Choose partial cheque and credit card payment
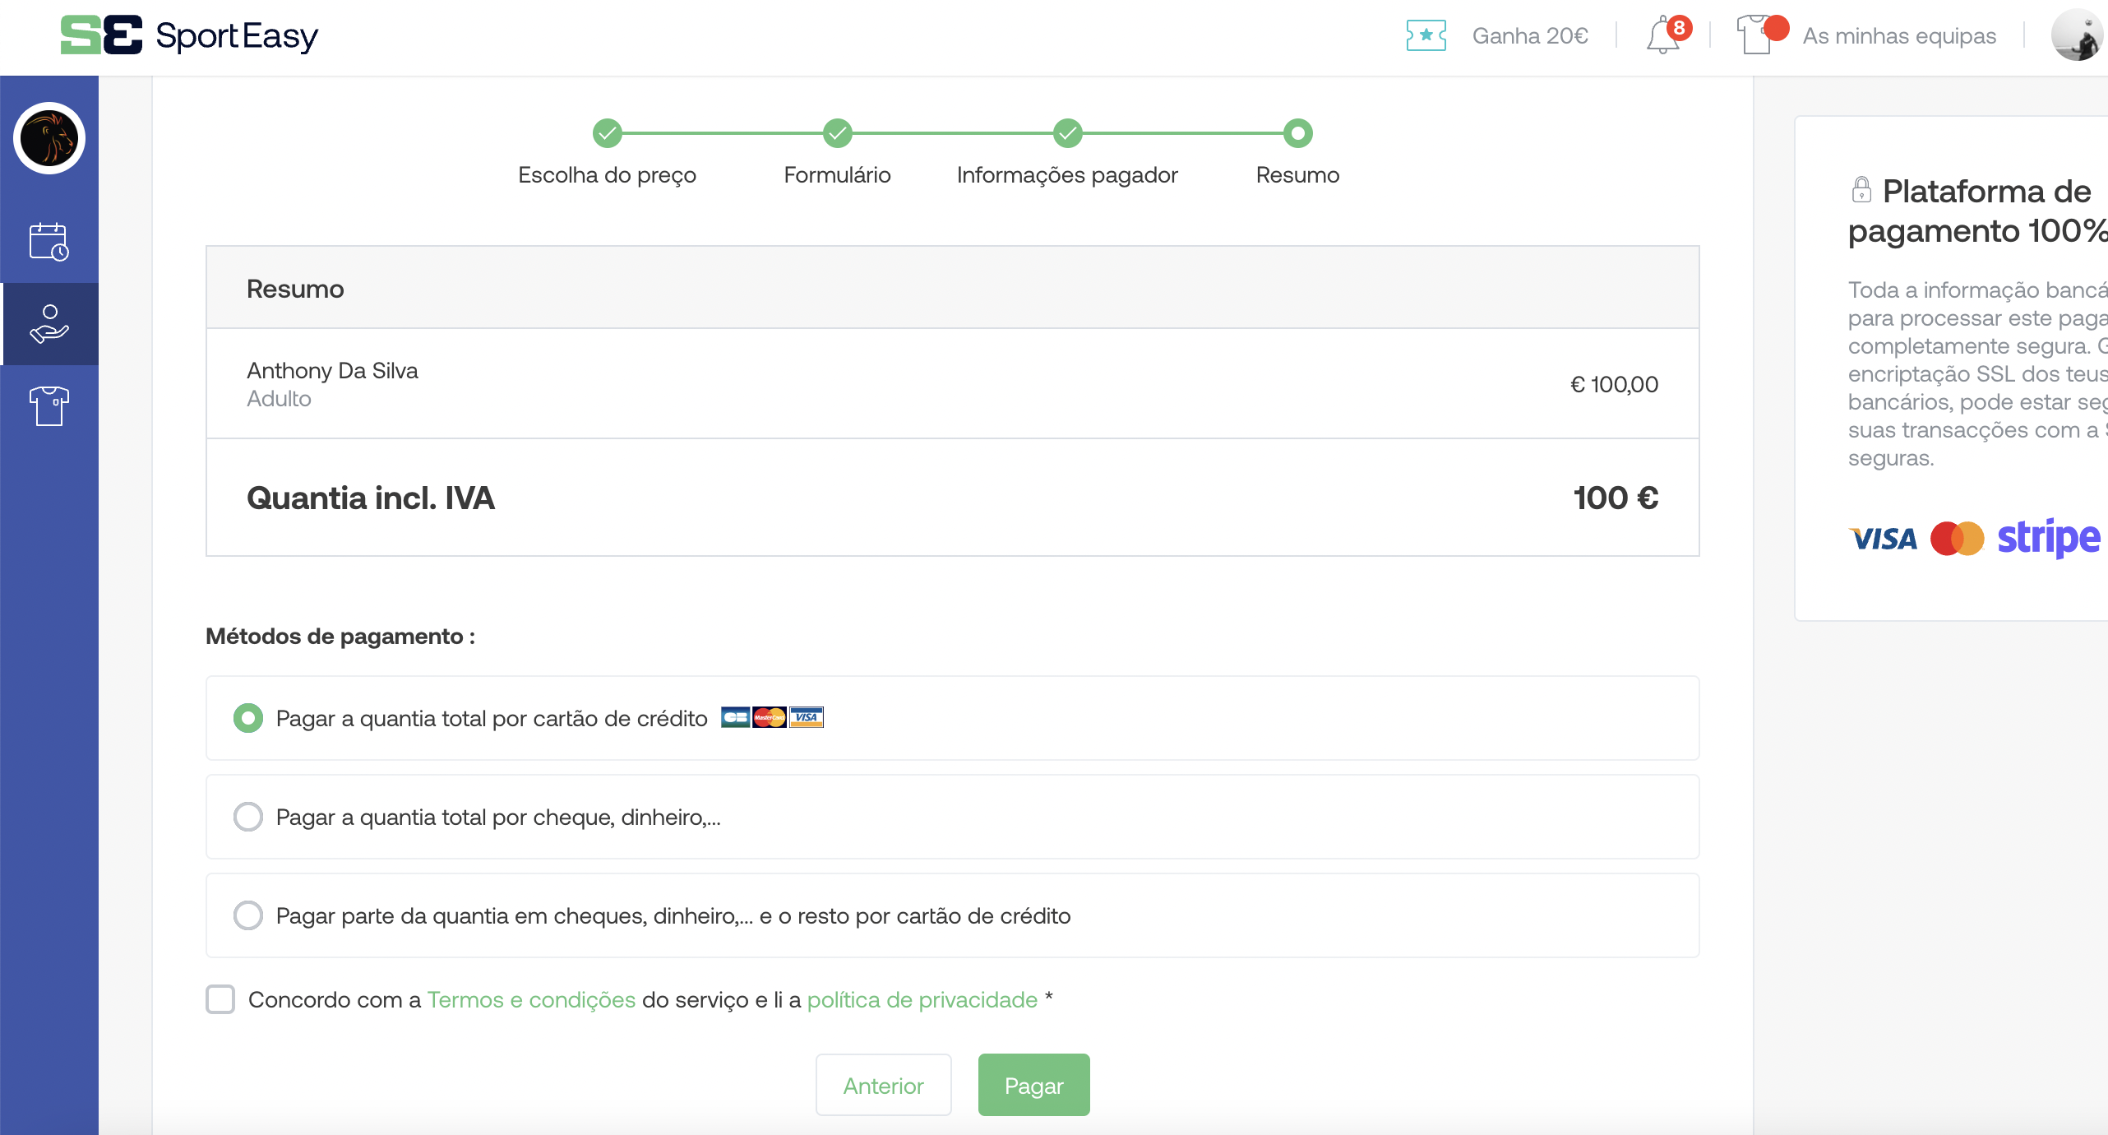This screenshot has width=2108, height=1135. point(248,915)
